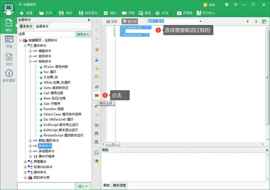This screenshot has width=270, height=190.
Task: Select the Rem 标记/注释 command
Action: (54, 98)
